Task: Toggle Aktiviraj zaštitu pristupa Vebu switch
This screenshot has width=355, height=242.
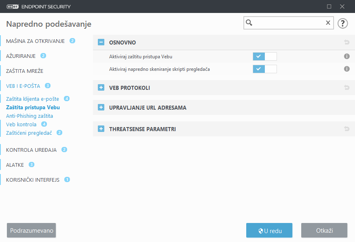Action: pyautogui.click(x=265, y=56)
